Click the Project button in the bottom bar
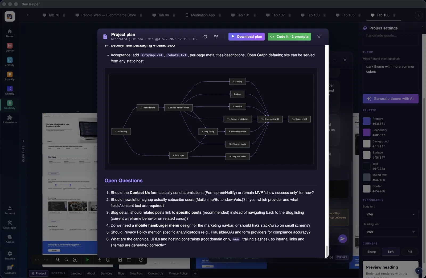426x278 pixels. (39, 273)
